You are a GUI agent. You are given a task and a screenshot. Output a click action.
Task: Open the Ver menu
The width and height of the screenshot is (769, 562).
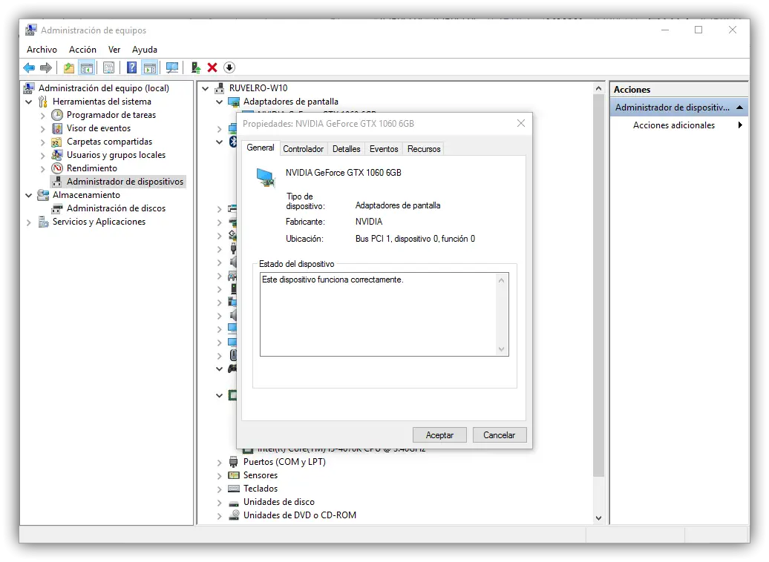[x=114, y=50]
